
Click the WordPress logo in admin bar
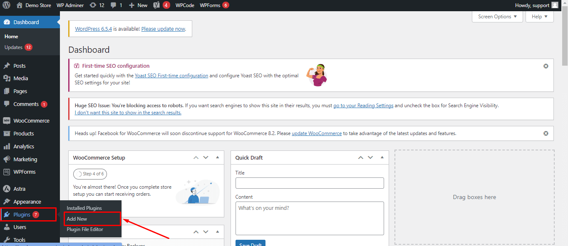6,5
